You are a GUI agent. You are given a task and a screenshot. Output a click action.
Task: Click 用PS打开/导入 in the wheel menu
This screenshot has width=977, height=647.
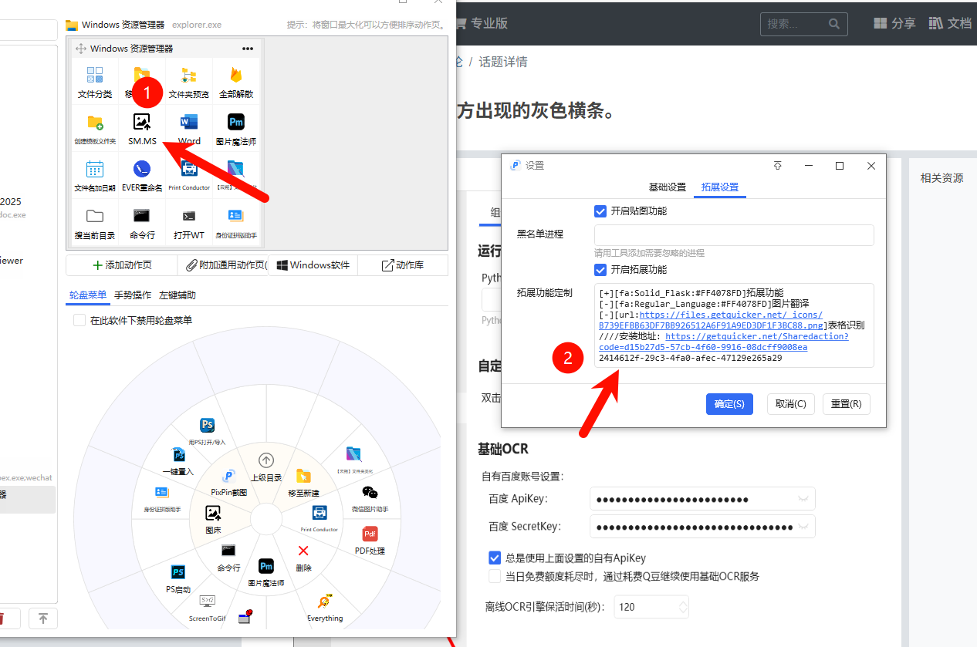tap(207, 432)
